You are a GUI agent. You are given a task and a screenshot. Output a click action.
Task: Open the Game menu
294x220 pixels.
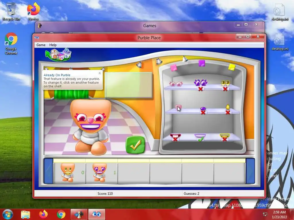point(41,45)
